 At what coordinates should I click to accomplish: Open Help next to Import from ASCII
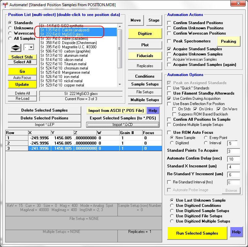(x=152, y=111)
